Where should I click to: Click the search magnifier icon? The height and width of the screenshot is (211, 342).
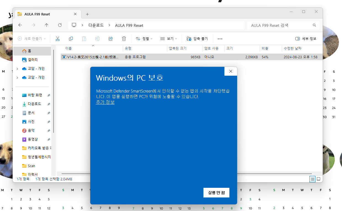pos(314,25)
